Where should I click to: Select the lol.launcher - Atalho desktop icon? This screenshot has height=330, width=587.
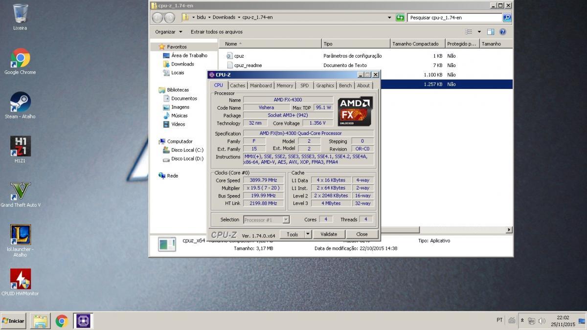pyautogui.click(x=20, y=241)
